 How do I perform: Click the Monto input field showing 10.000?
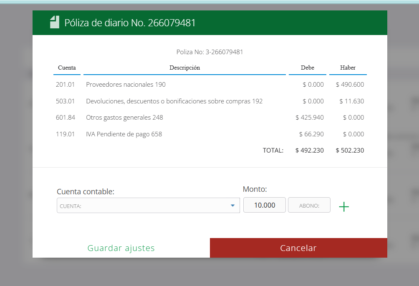[264, 205]
